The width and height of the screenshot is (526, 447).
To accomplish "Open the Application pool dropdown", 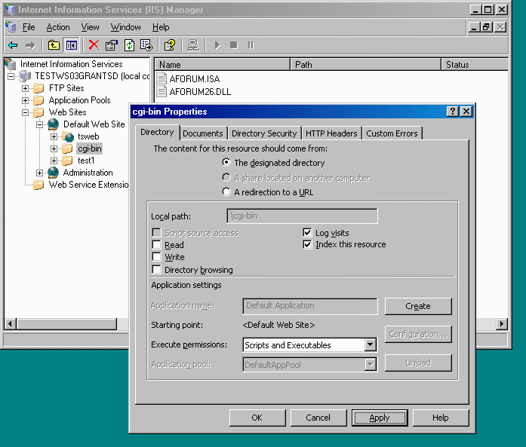I will click(x=370, y=364).
